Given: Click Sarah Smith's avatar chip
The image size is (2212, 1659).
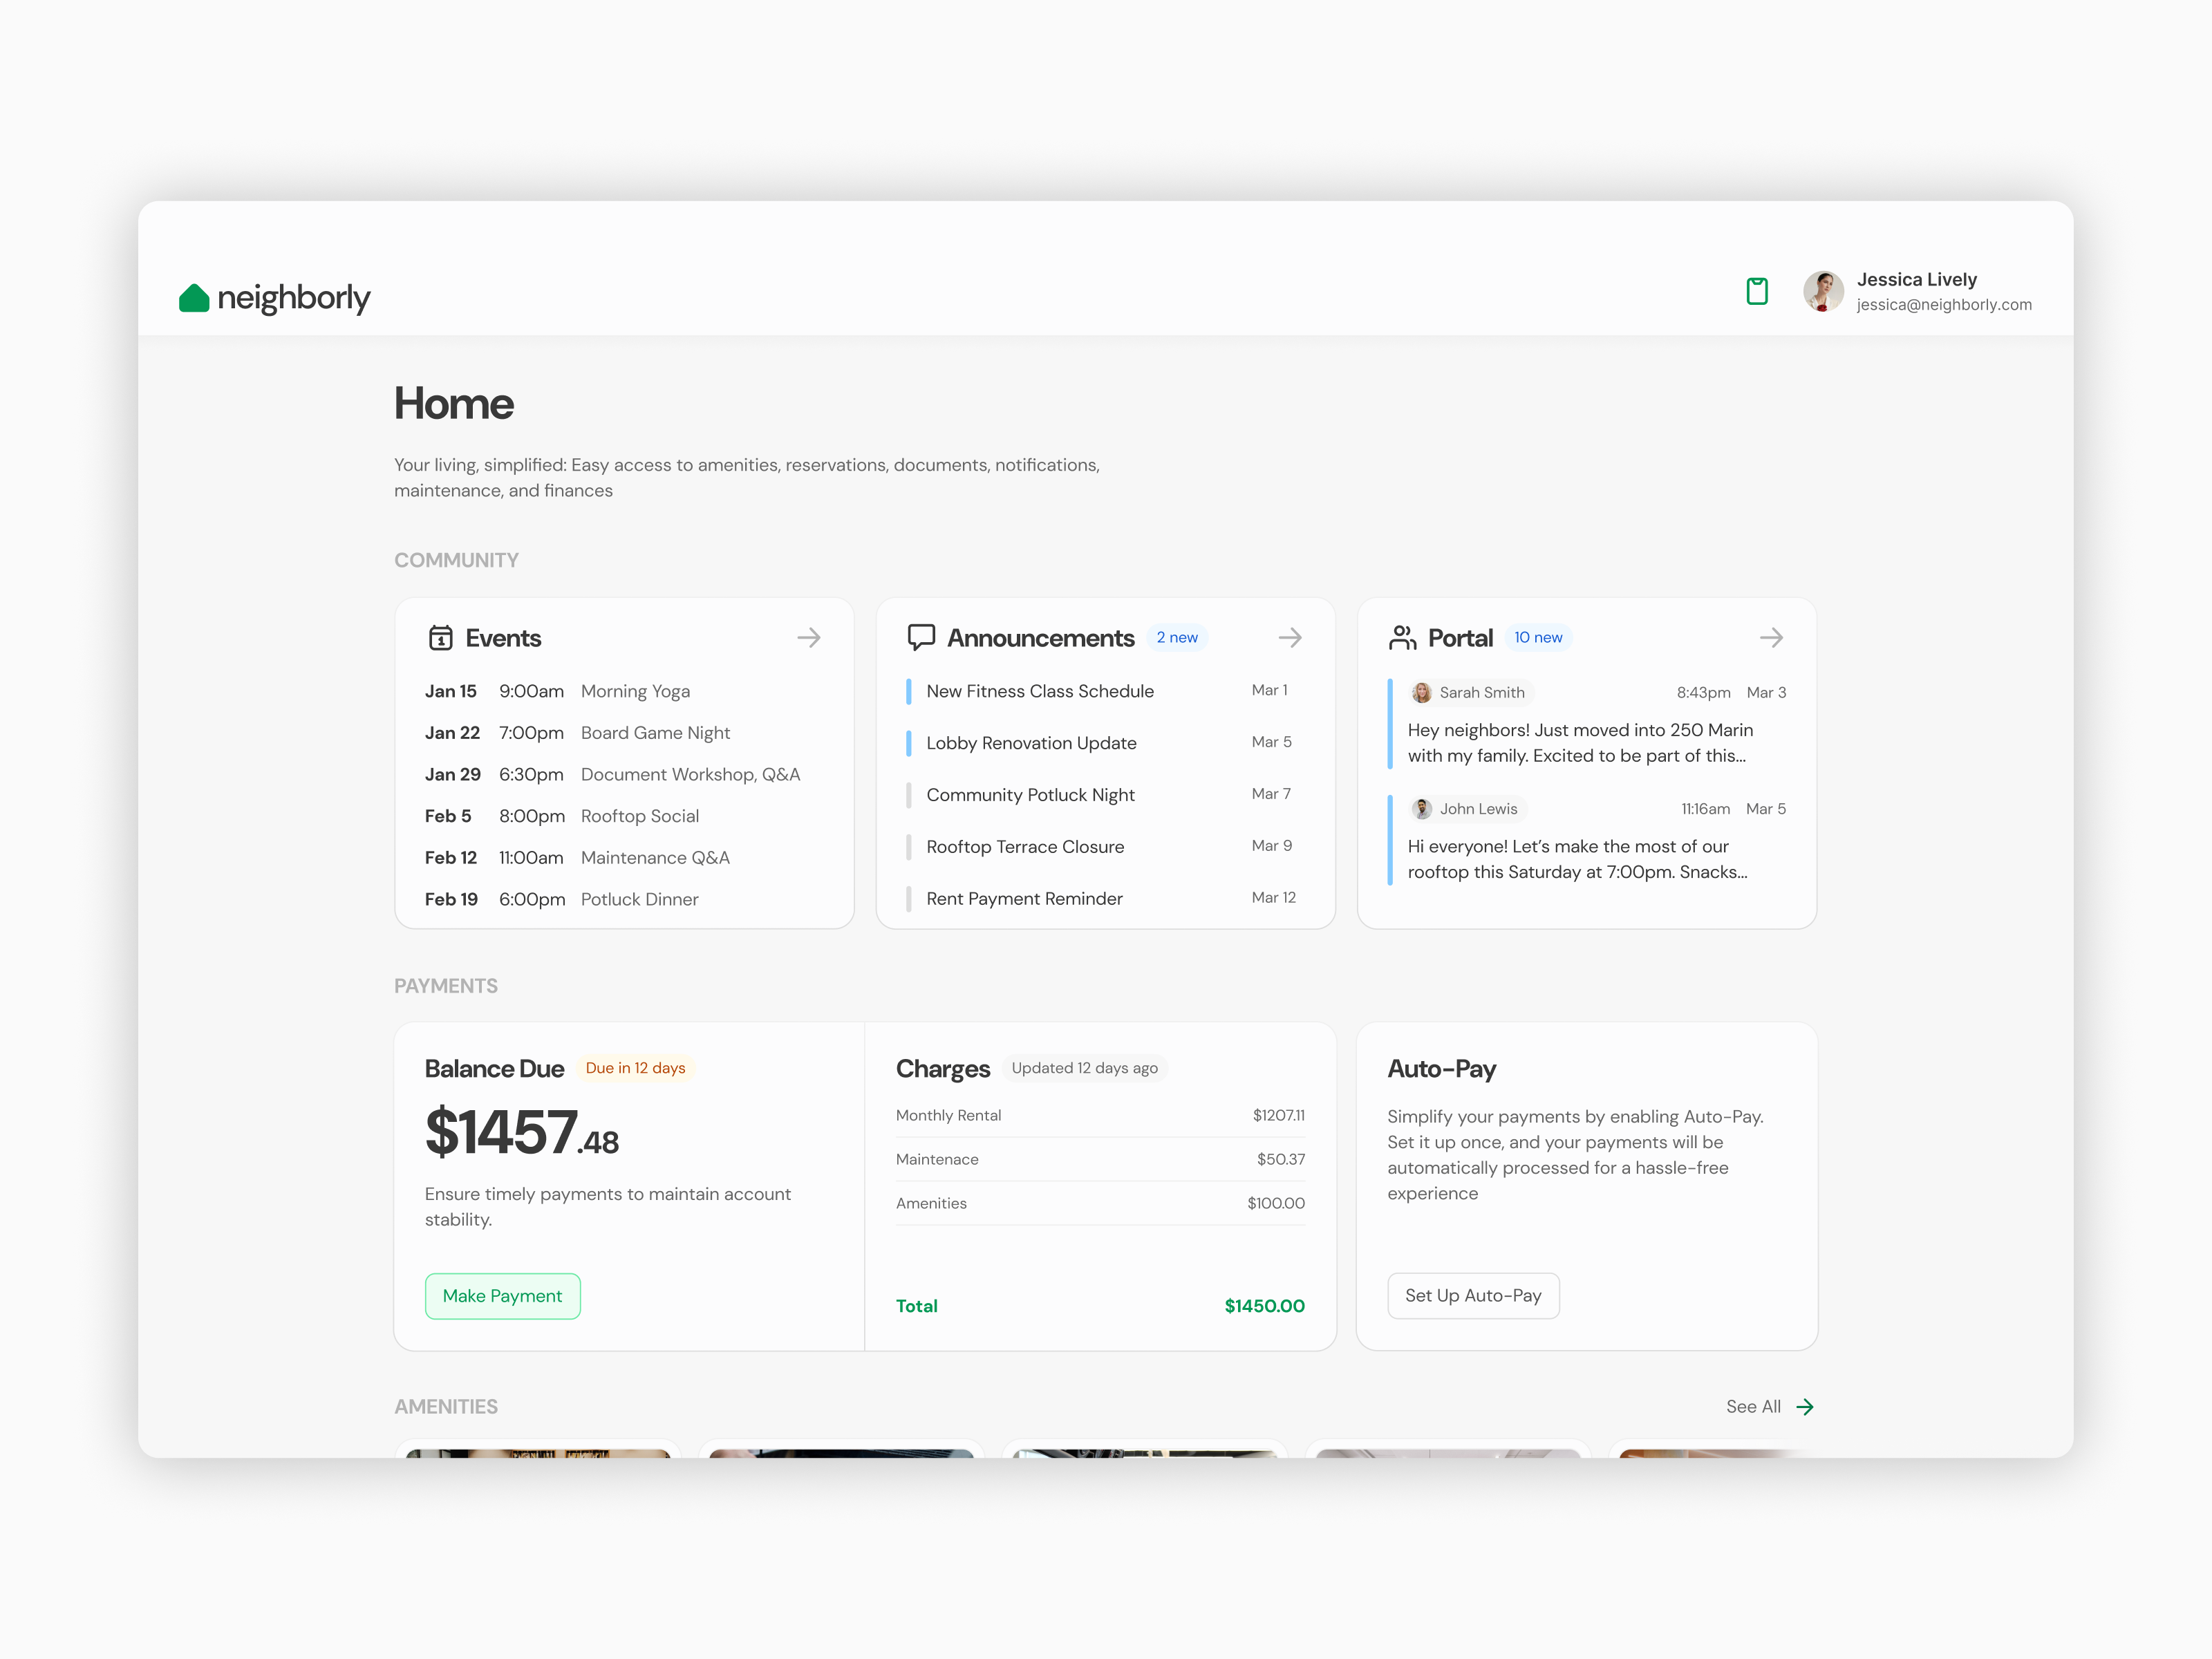Looking at the screenshot, I should pos(1470,693).
